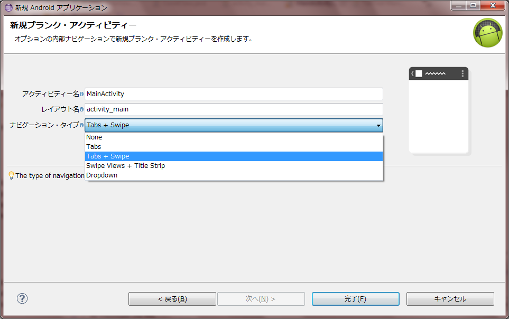Collapse the navigation type dropdown arrow
This screenshot has width=509, height=319.
[378, 125]
